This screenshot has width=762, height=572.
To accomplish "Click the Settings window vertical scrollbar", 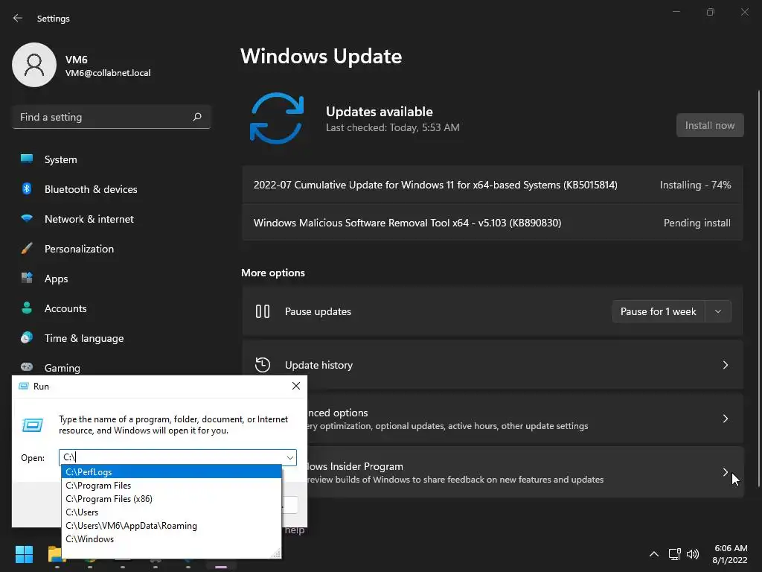I will pos(758,288).
